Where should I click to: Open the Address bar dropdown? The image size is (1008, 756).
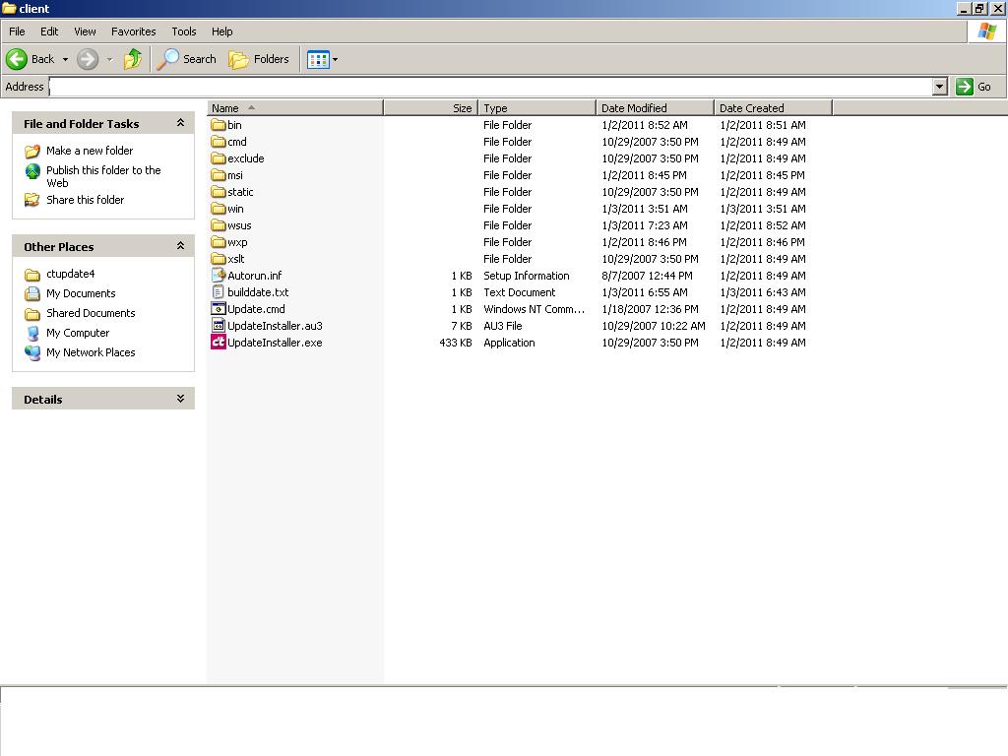939,87
